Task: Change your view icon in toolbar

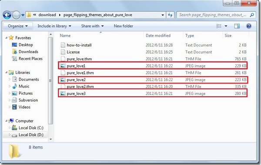Action: (219, 26)
